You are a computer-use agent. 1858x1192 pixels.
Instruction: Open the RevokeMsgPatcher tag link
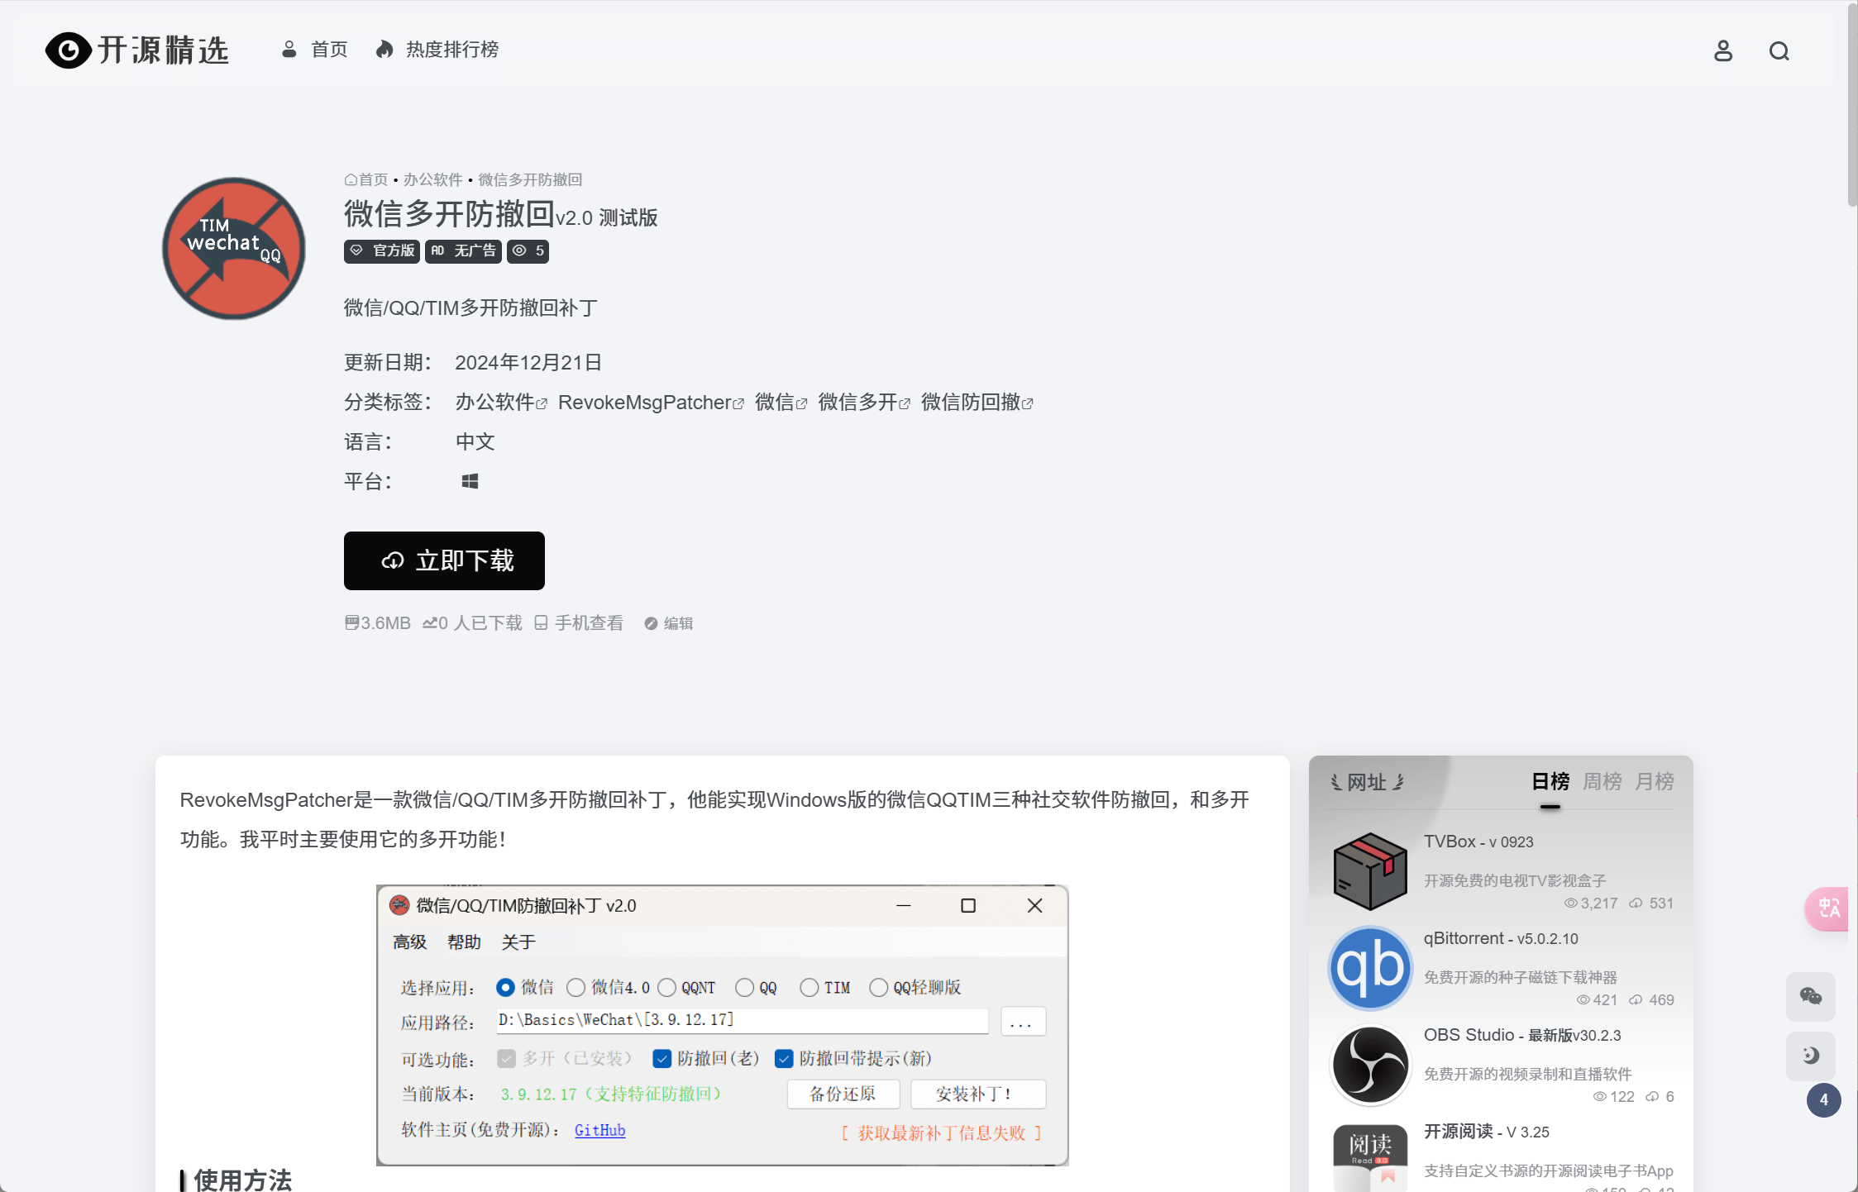coord(646,403)
